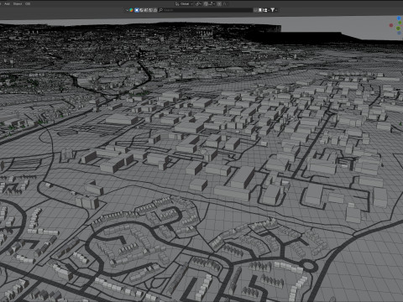Image resolution: width=403 pixels, height=302 pixels.
Task: Open the dropdown arrow next to the filter funnel
Action: coord(276,10)
